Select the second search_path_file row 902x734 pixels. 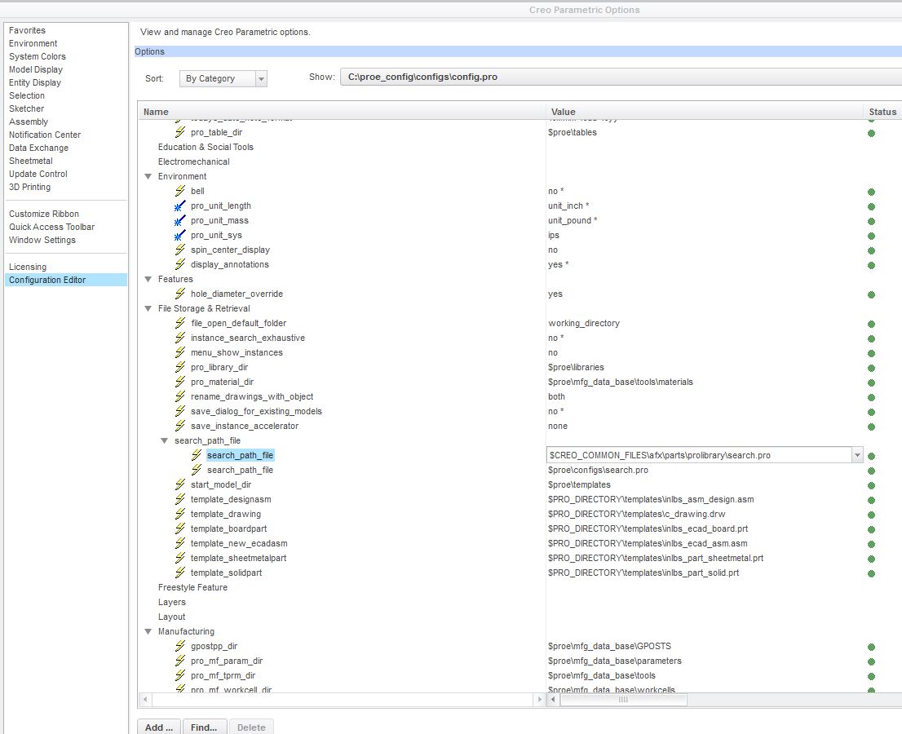click(x=240, y=470)
